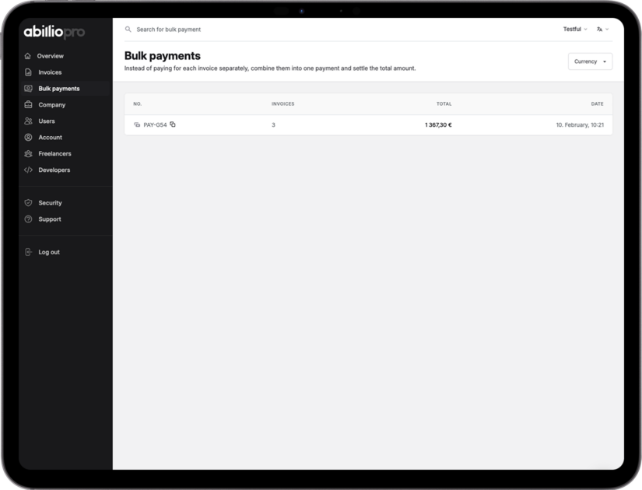Open the PAY-G54 bulk payment row
The height and width of the screenshot is (490, 642).
pos(369,125)
